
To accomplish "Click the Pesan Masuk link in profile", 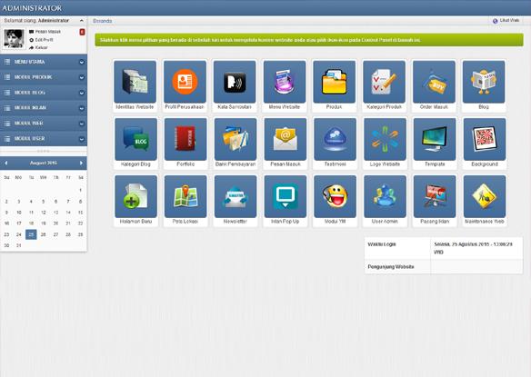I will (48, 32).
